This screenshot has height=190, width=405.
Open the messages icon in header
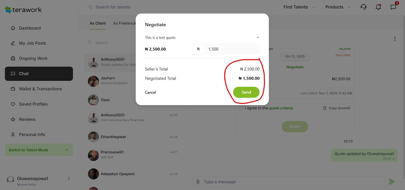pyautogui.click(x=393, y=7)
